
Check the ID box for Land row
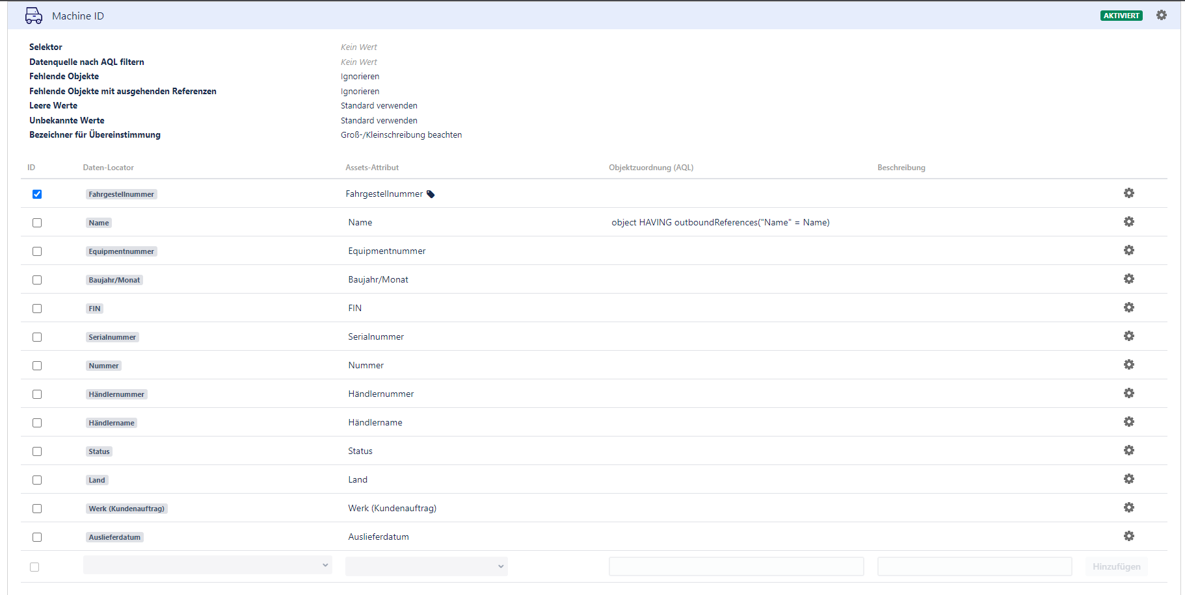(37, 480)
